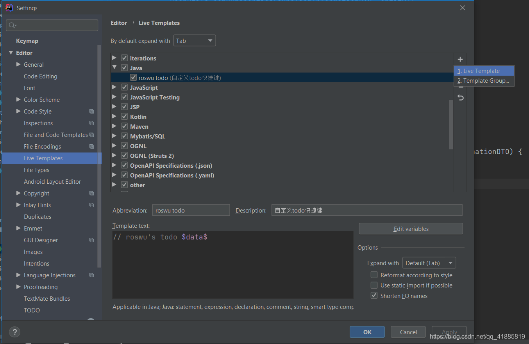Screen dimensions: 529x344
Task: Focus the settings search field
Action: click(x=52, y=25)
